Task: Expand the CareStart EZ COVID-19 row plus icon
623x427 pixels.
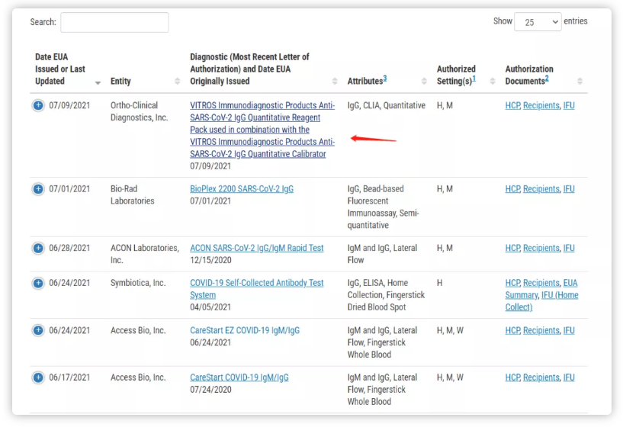Action: (x=38, y=330)
